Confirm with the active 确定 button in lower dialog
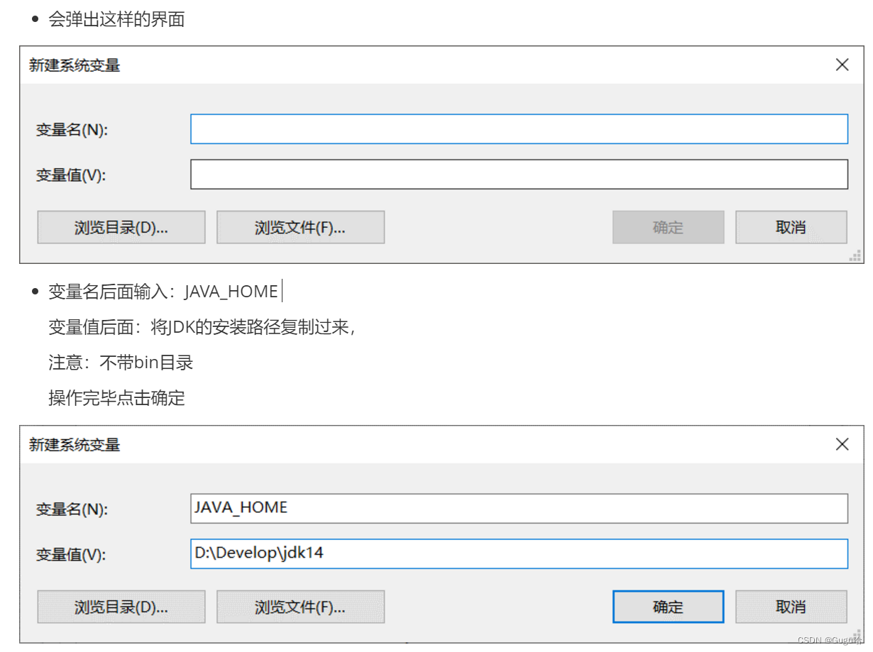The image size is (873, 652). point(668,607)
